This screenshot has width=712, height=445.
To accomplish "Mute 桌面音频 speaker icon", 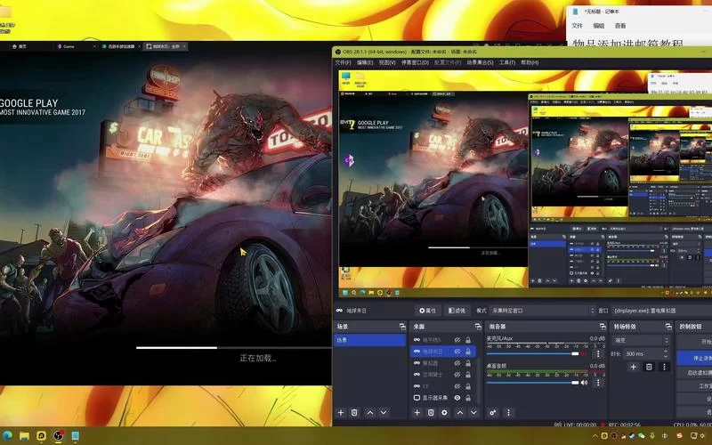I will pyautogui.click(x=585, y=383).
